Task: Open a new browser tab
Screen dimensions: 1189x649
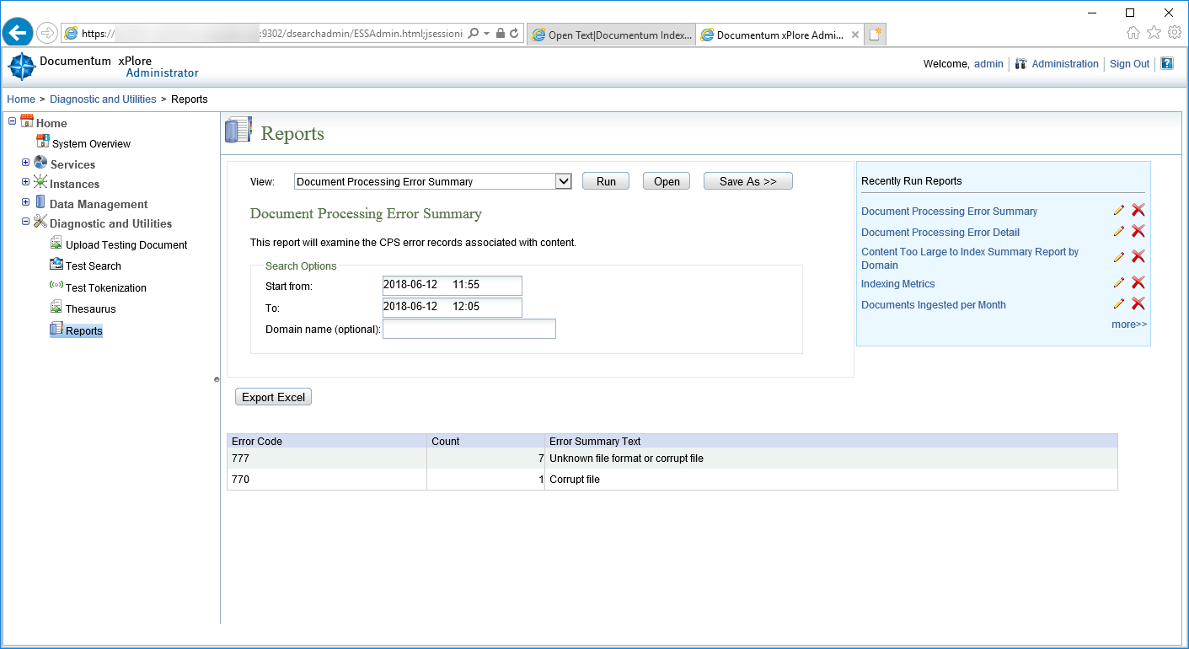Action: (x=876, y=34)
